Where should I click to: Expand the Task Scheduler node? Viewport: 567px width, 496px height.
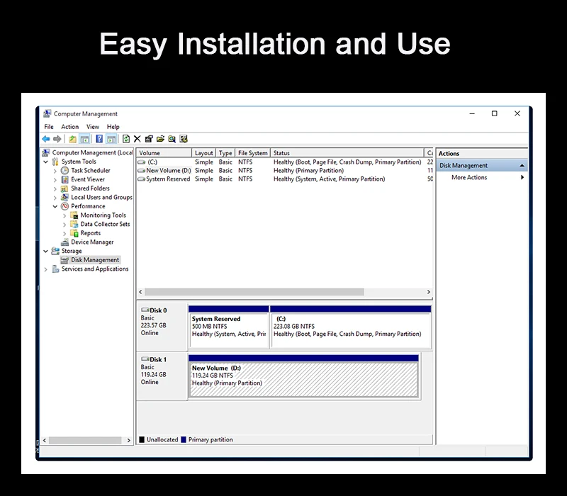[x=55, y=171]
